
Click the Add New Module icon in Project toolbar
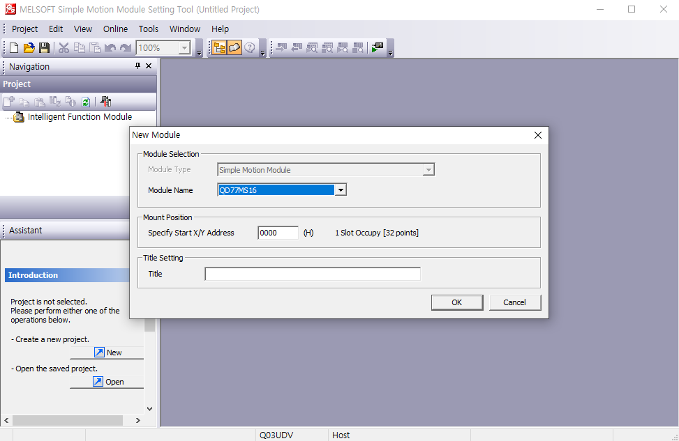(x=8, y=102)
